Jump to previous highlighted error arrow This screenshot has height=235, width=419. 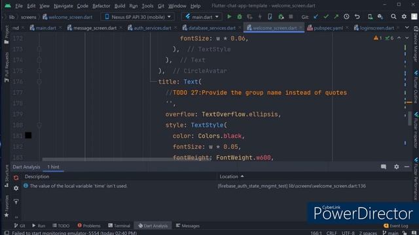tap(399, 38)
